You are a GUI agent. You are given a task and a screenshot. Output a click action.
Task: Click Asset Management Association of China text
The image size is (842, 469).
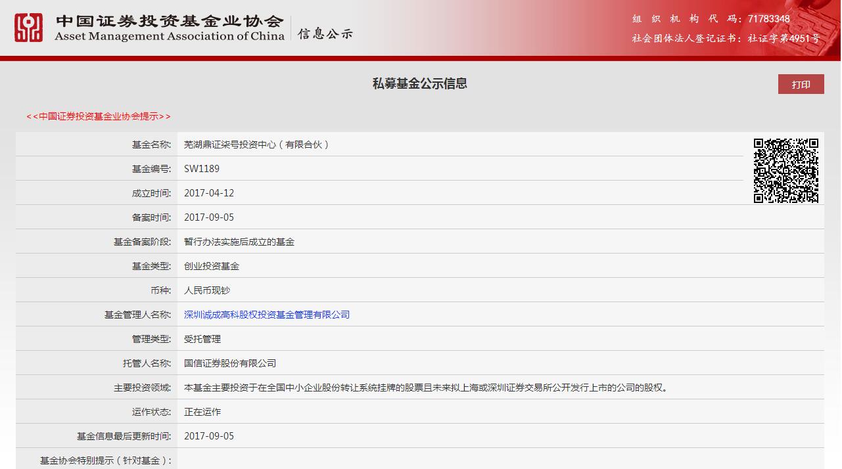(170, 36)
